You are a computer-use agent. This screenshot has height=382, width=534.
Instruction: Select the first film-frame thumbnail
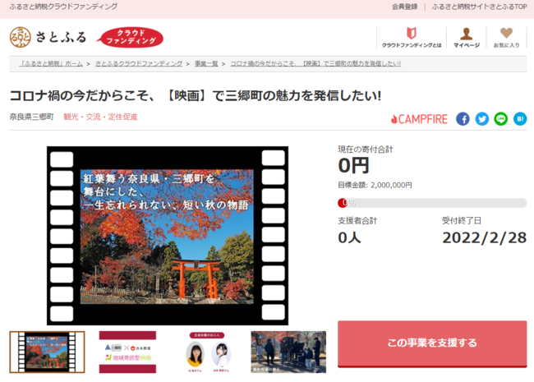47,353
